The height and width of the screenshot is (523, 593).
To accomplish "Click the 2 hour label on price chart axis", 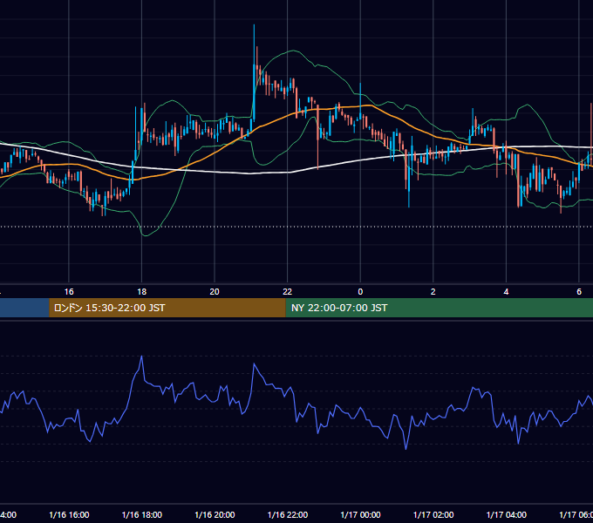I will coord(433,291).
